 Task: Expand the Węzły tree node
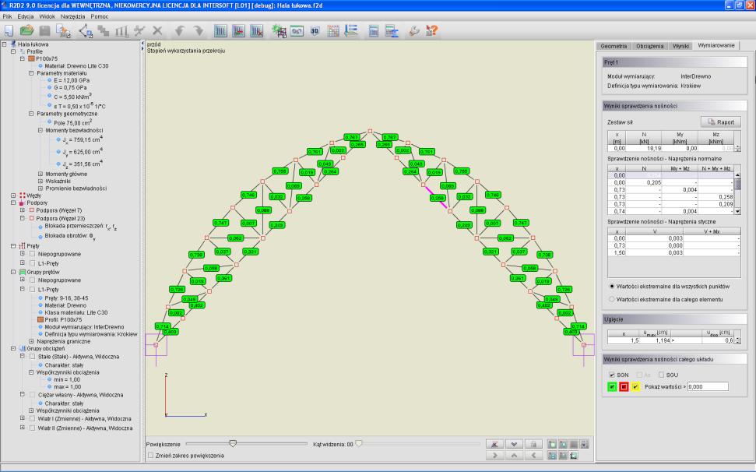coord(13,195)
